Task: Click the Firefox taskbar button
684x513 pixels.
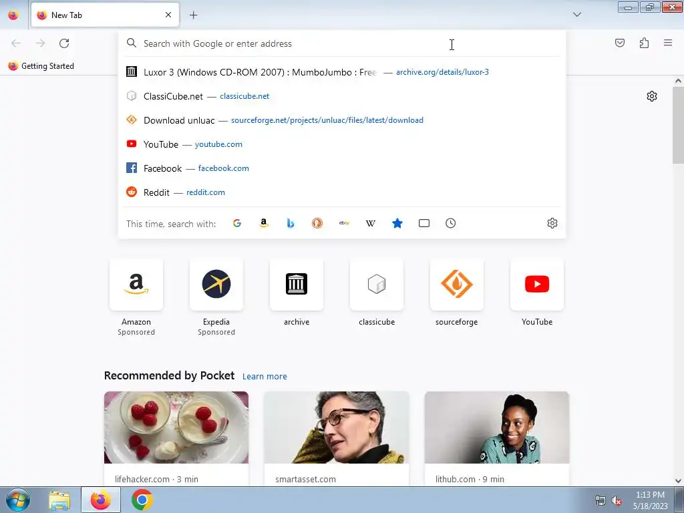Action: point(101,500)
